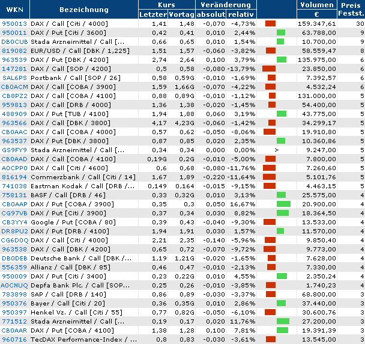Select relative change -13,79%

[x=241, y=69]
